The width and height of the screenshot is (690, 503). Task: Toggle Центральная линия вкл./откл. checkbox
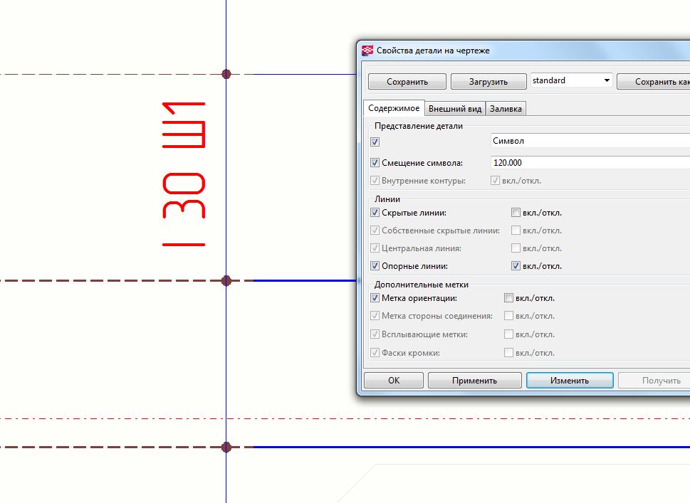(516, 248)
